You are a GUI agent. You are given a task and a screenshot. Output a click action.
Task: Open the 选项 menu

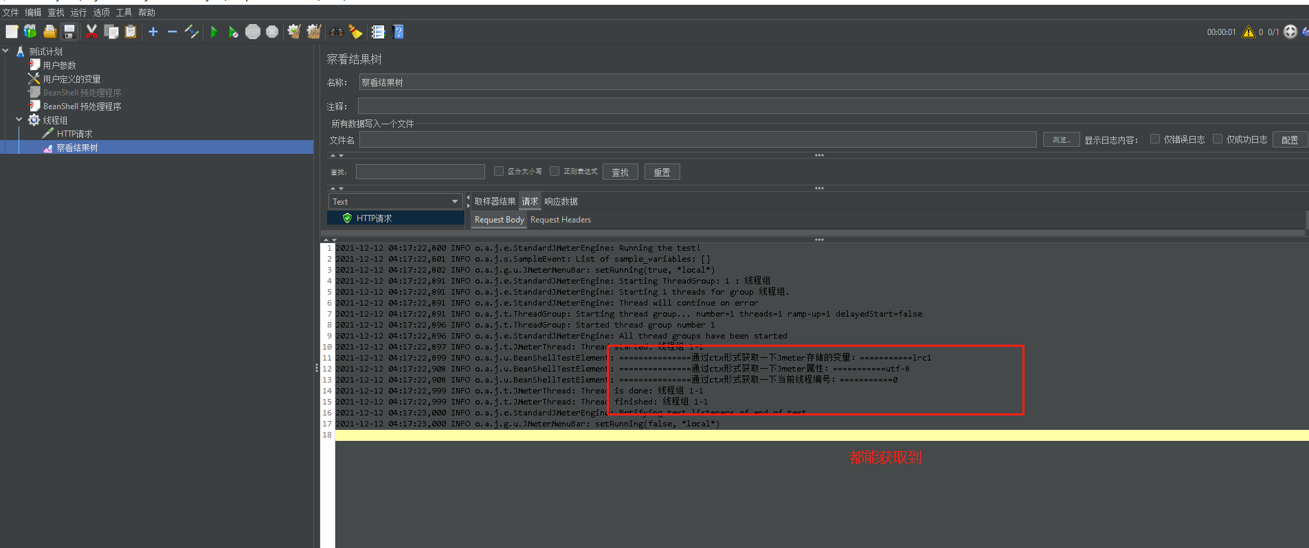101,12
